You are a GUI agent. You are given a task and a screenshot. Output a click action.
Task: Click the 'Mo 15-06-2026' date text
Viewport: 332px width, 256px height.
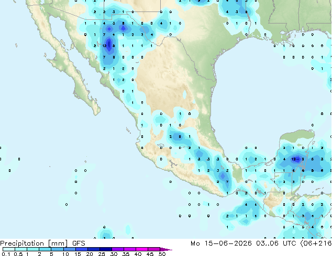pyautogui.click(x=221, y=243)
